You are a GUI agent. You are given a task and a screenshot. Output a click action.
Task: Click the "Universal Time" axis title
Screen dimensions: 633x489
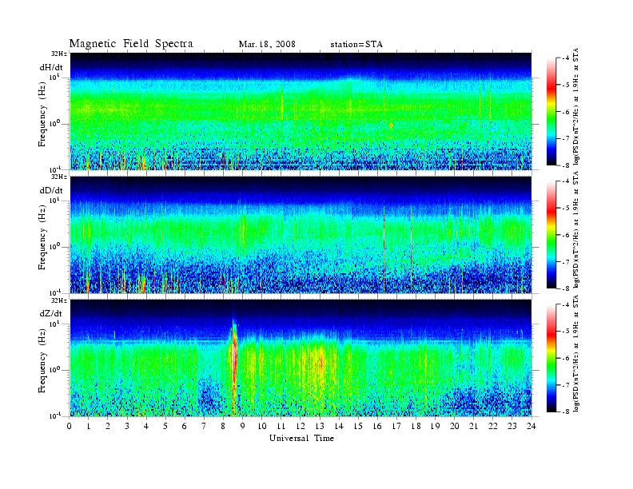tap(301, 438)
